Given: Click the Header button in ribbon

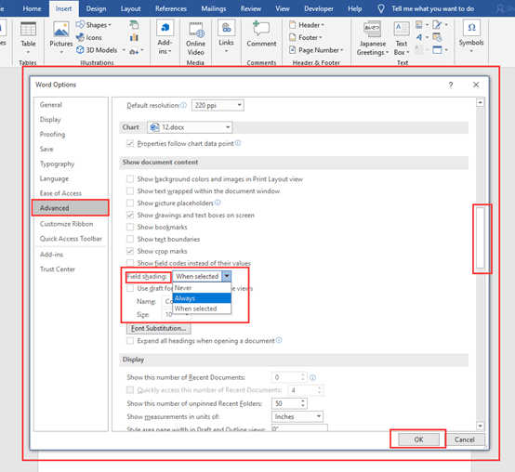Looking at the screenshot, I should 307,25.
